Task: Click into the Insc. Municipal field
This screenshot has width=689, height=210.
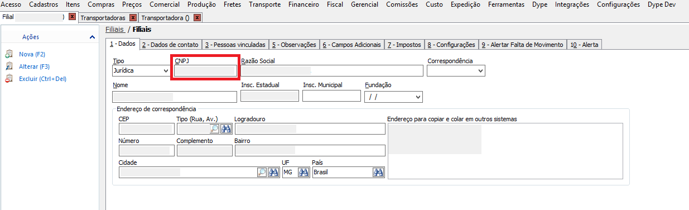Action: click(x=332, y=96)
